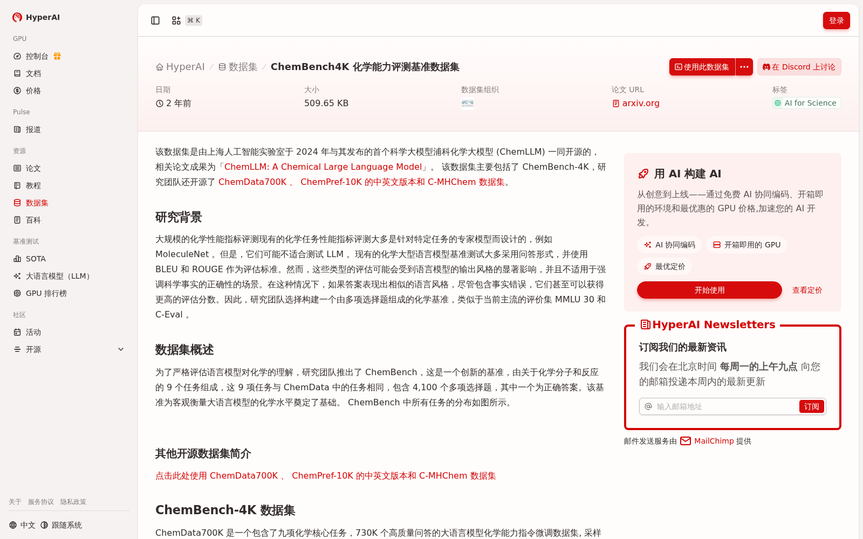Change language via 中文 selector
The image size is (863, 539).
click(22, 525)
